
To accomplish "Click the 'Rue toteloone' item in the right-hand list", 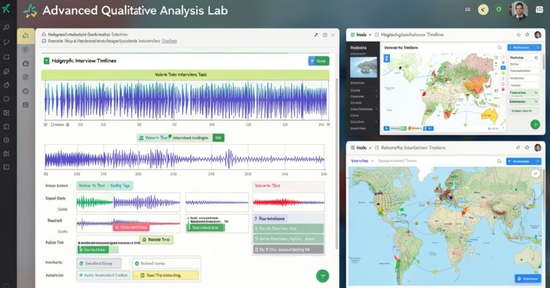I will pyautogui.click(x=270, y=219).
